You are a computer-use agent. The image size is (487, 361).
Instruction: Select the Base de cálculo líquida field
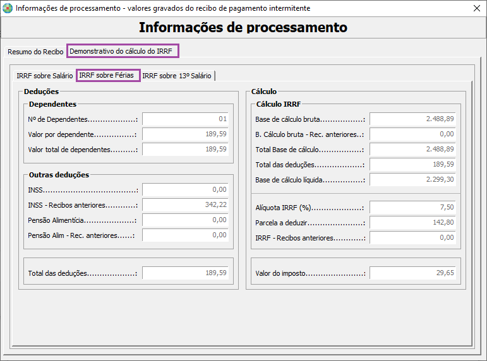click(412, 180)
